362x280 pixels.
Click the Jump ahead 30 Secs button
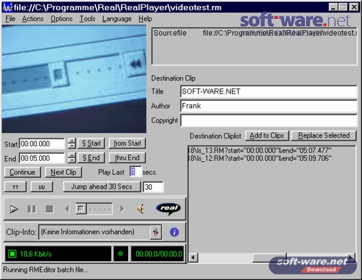[x=102, y=186]
